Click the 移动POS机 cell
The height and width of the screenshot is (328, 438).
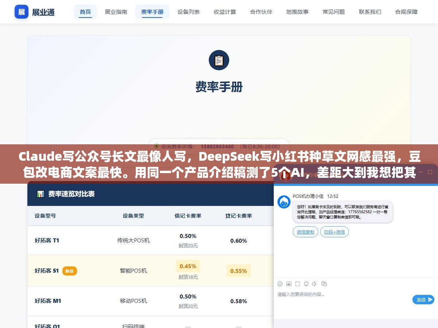(133, 301)
